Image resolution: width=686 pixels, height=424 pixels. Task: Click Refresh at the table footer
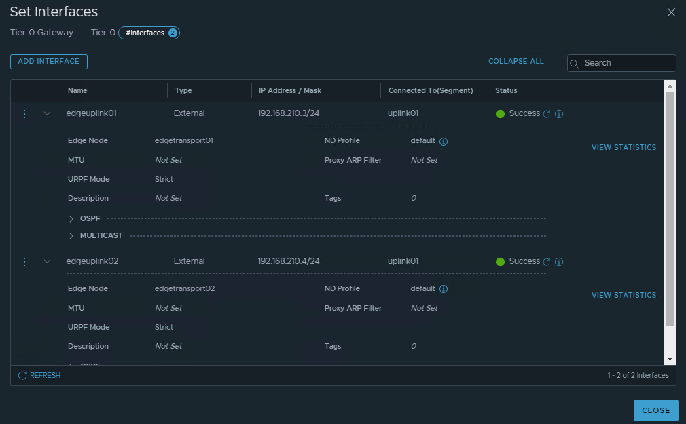[x=39, y=375]
